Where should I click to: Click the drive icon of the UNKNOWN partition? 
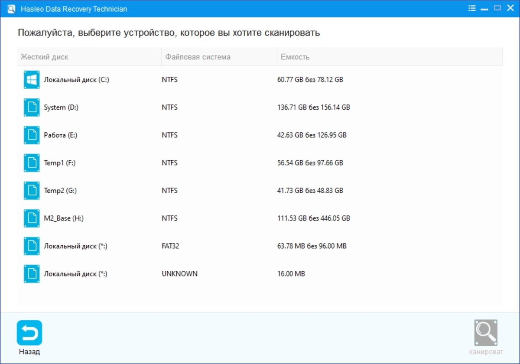pyautogui.click(x=32, y=274)
